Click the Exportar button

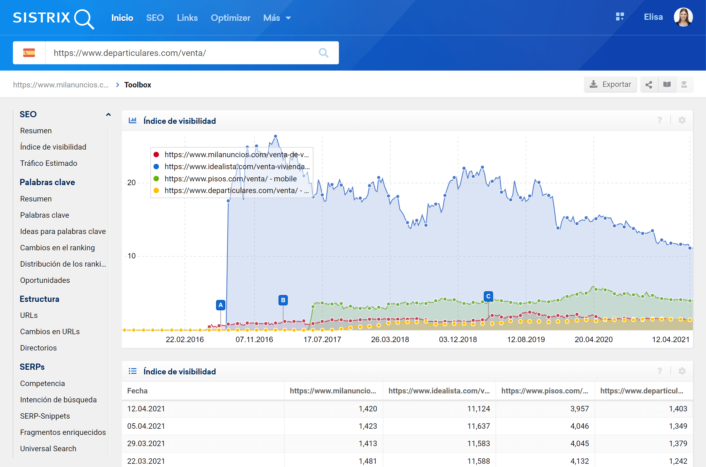pos(610,85)
